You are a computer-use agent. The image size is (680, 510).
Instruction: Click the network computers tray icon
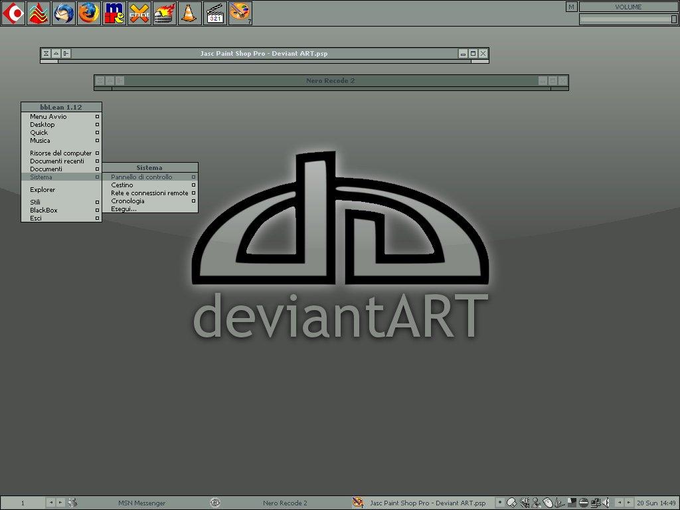pos(596,503)
